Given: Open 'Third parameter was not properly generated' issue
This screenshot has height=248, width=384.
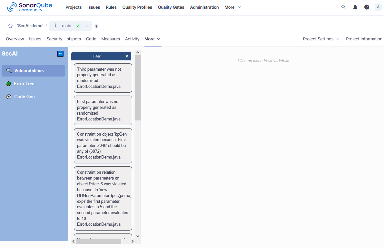Looking at the screenshot, I should (103, 78).
